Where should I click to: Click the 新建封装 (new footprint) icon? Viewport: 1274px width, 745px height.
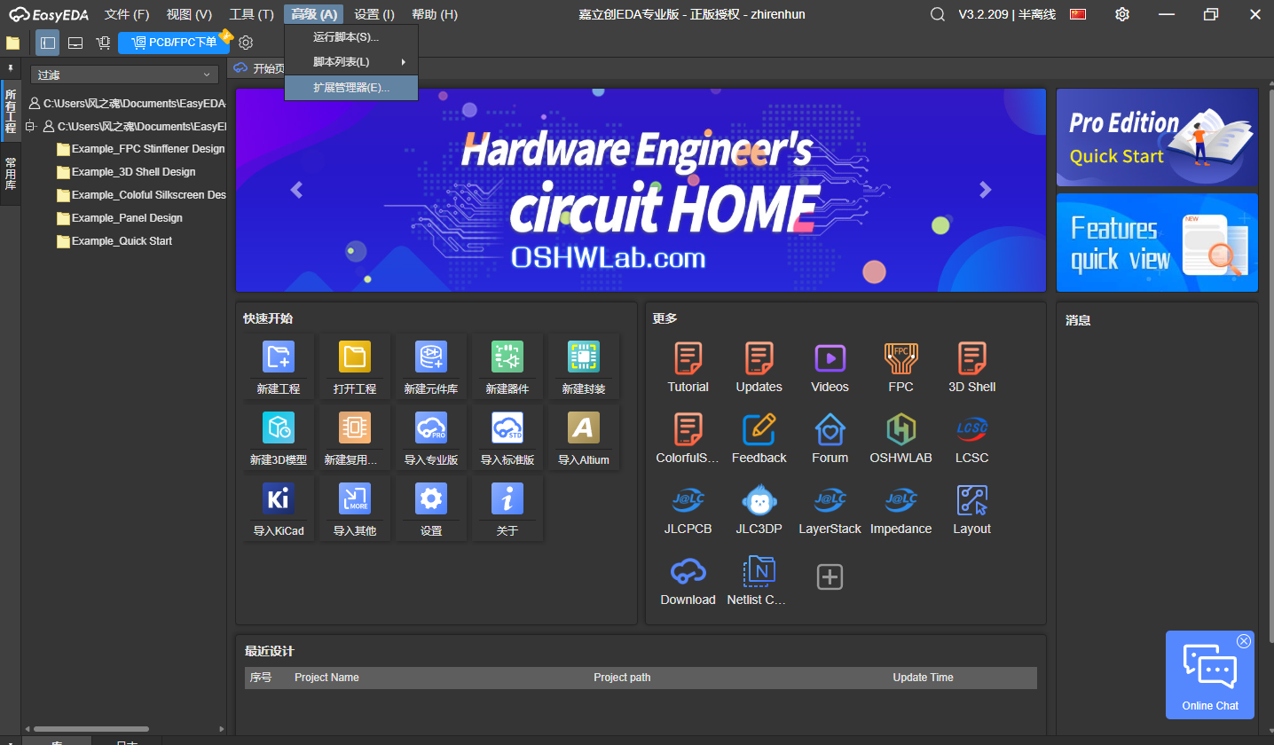(584, 357)
